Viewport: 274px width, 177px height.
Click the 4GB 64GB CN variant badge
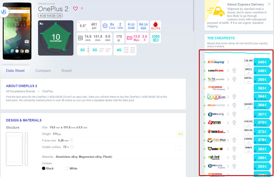point(50,16)
